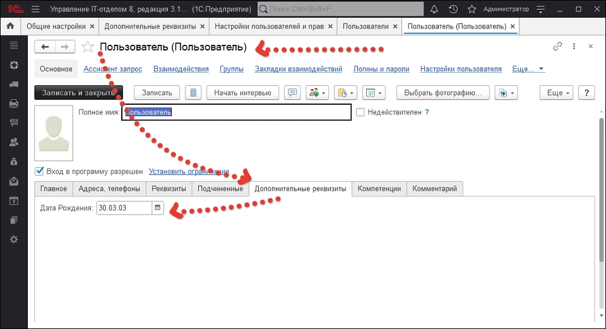Open settings gear in left sidebar
This screenshot has height=329, width=606.
coord(14,239)
